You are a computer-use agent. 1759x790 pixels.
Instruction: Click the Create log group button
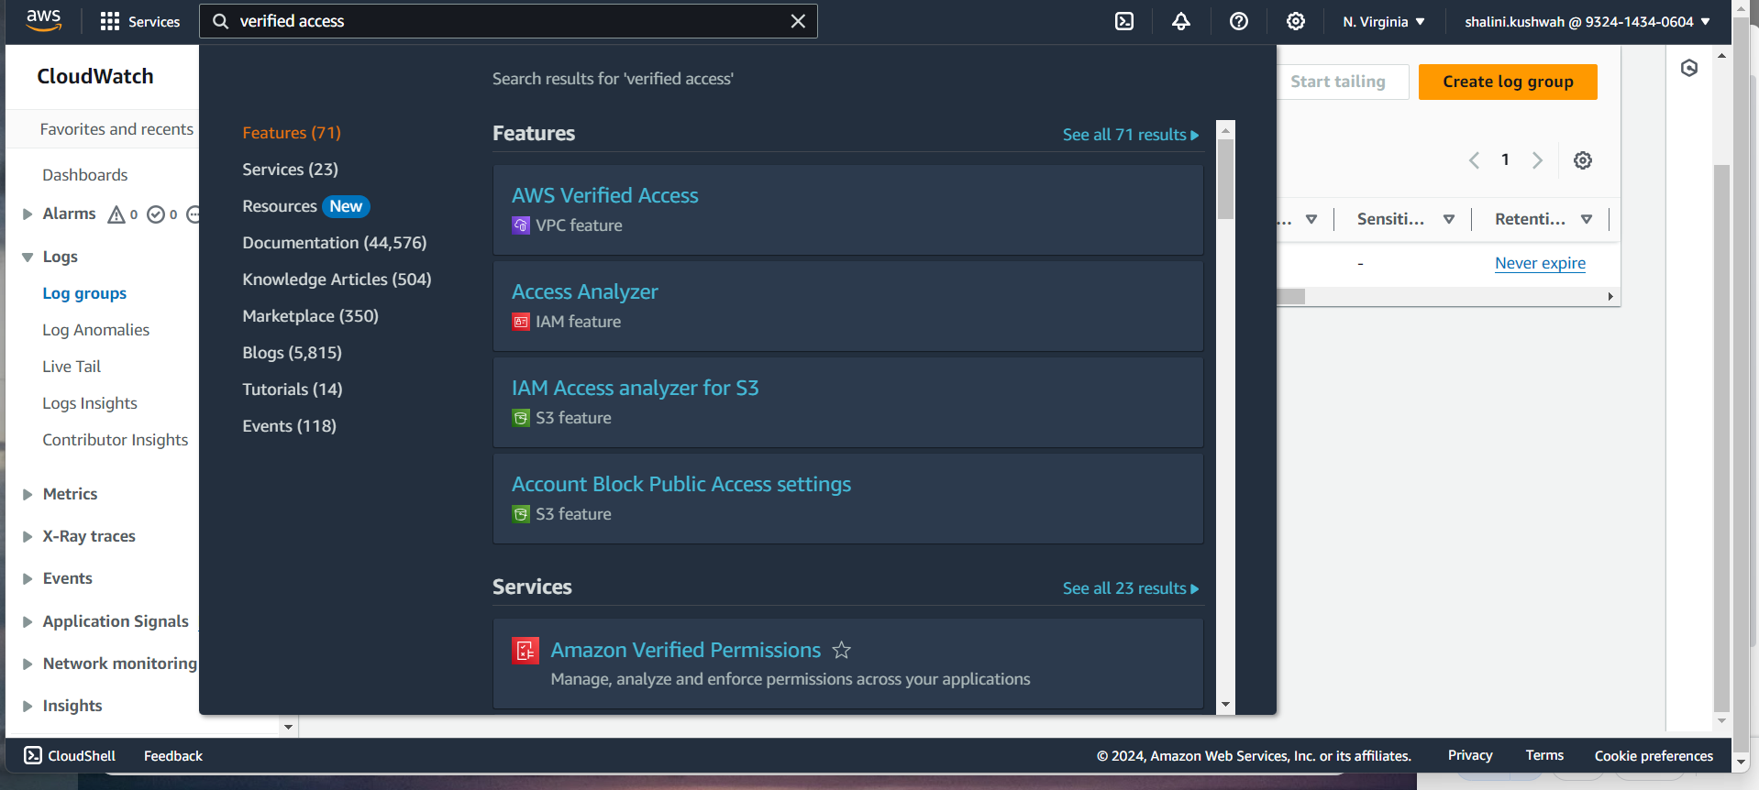click(1508, 82)
